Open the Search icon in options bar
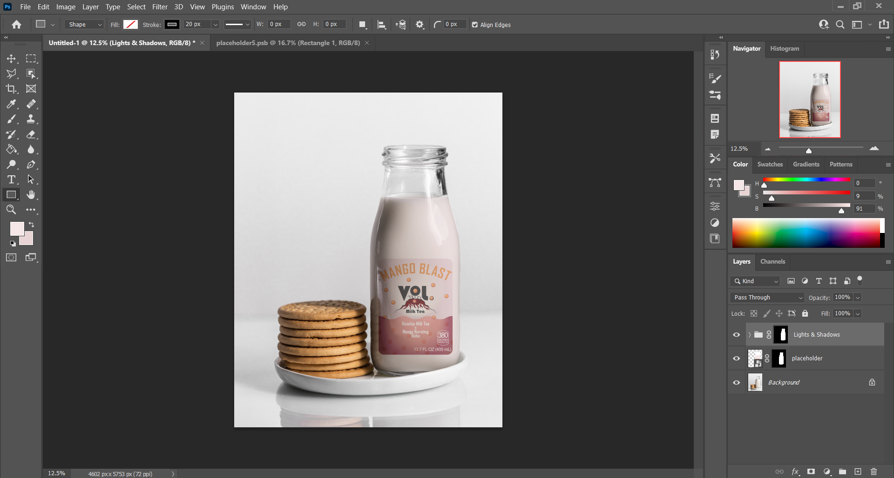The height and width of the screenshot is (478, 894). coord(840,25)
